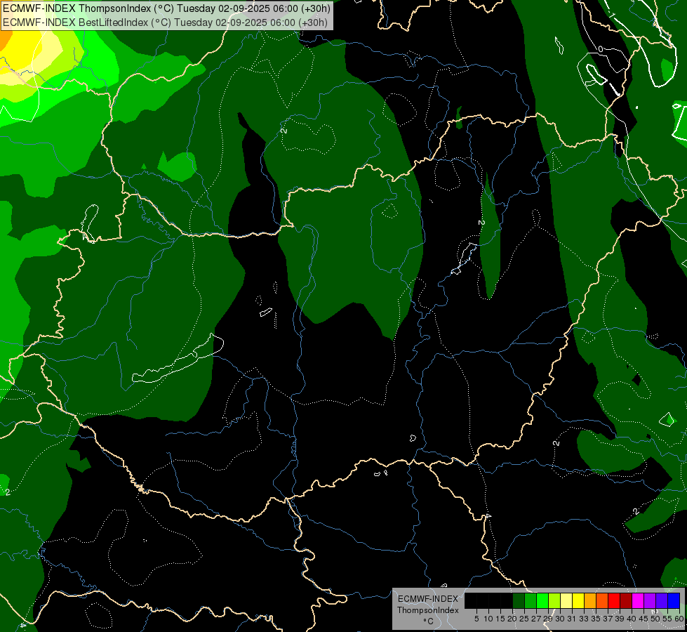Screen dimensions: 687x632
Task: Click the legend tick label 29
Action: click(548, 619)
